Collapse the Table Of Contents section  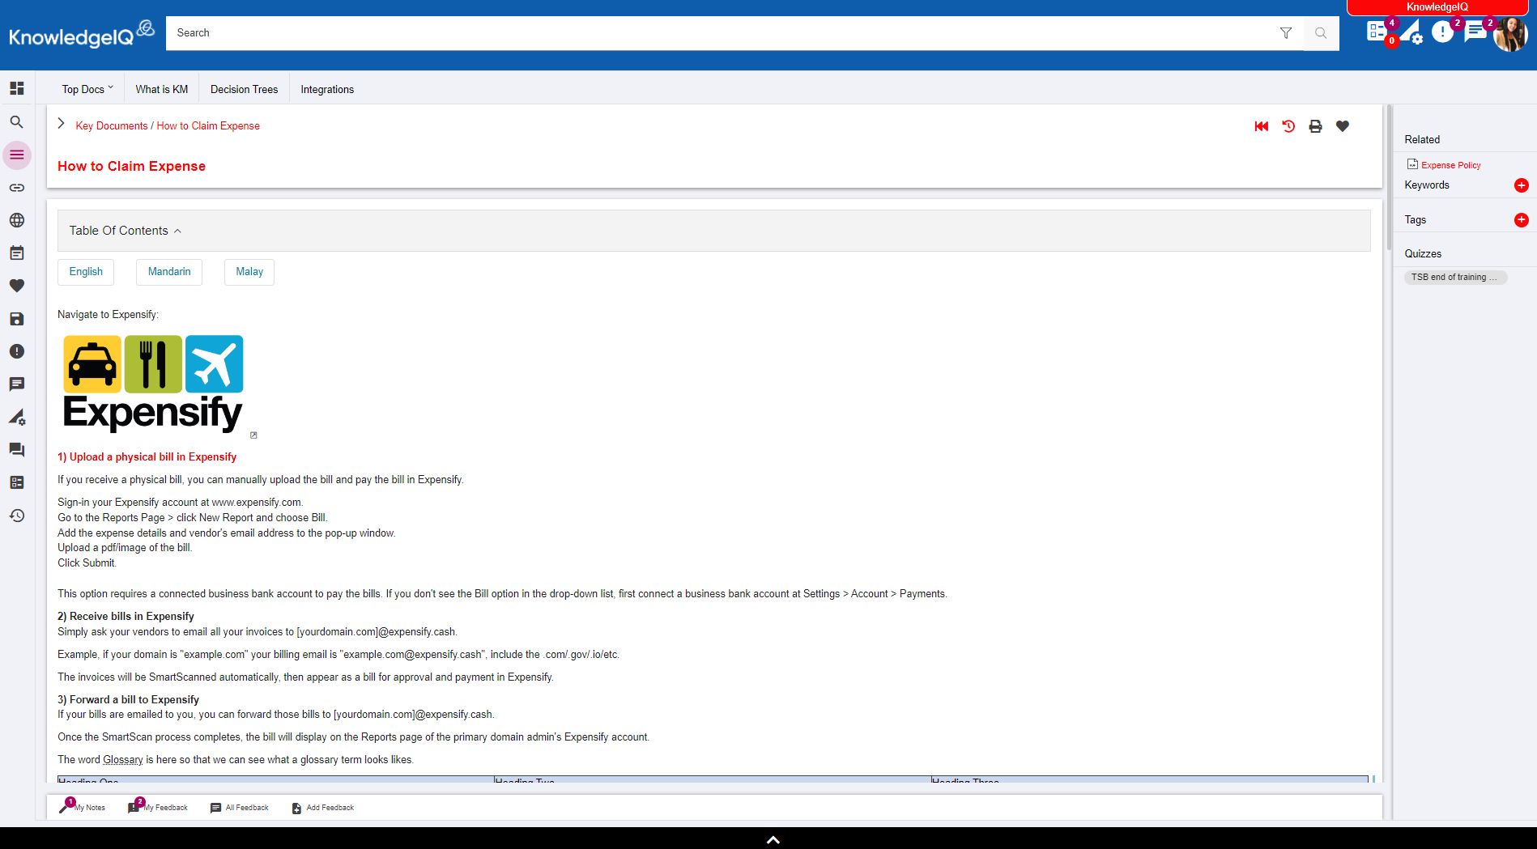pyautogui.click(x=177, y=231)
